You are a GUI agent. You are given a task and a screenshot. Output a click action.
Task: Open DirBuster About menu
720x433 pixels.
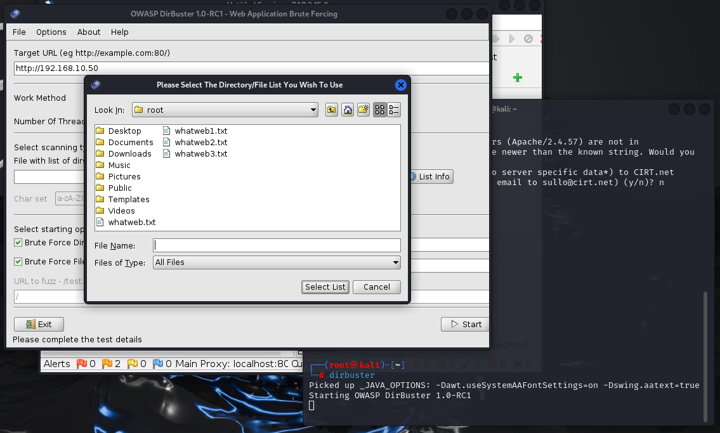coord(89,32)
